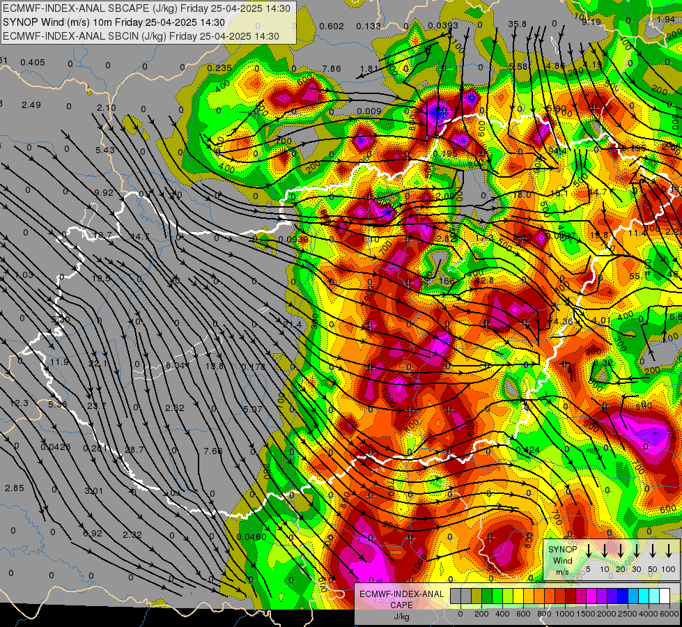Select the sky blue swatch right of 2500
This screenshot has height=627, width=682.
click(x=633, y=596)
